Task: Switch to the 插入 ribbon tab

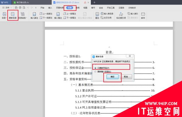Action: point(50,8)
